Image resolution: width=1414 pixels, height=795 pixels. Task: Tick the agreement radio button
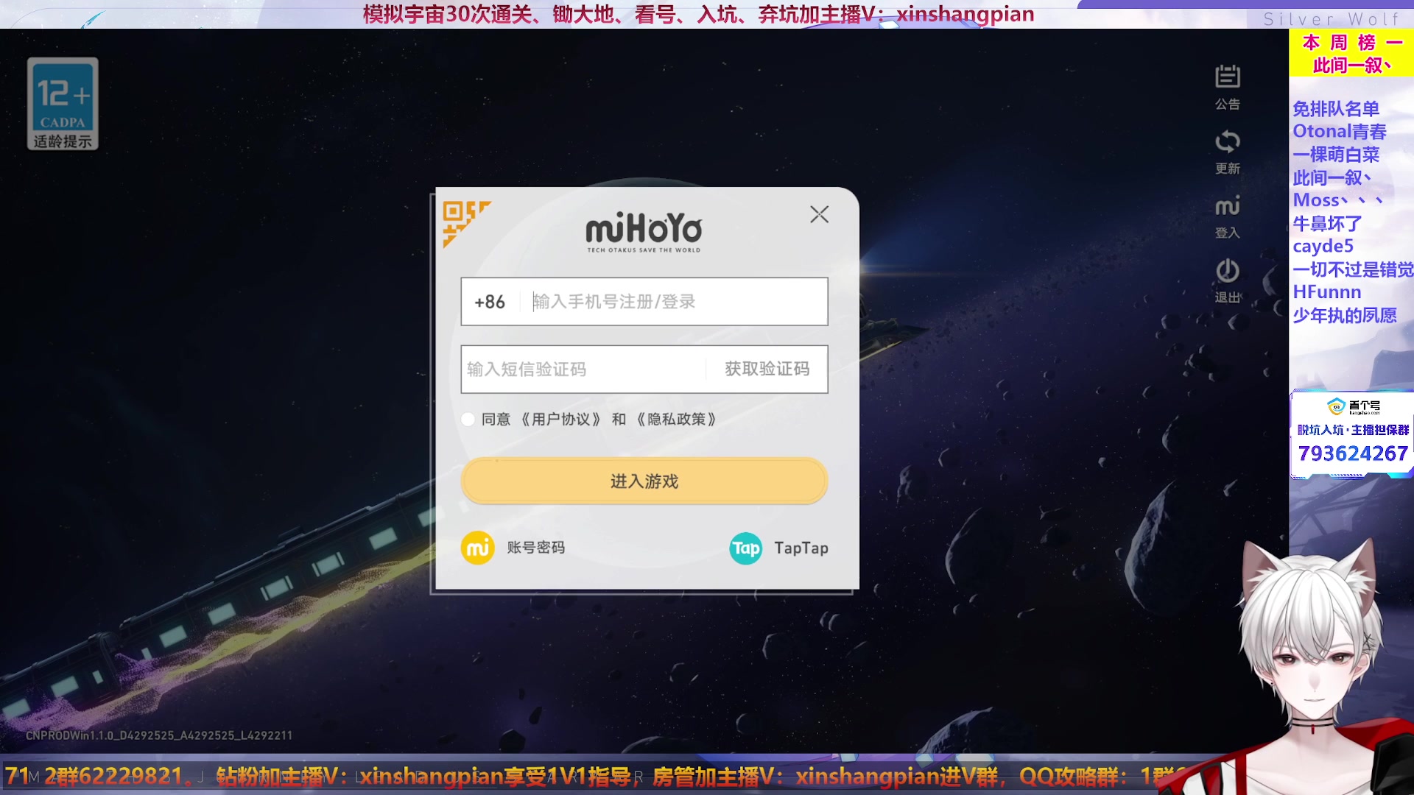click(x=468, y=420)
